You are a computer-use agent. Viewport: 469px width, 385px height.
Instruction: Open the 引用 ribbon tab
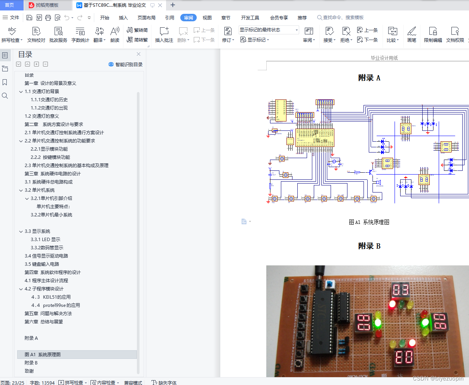(170, 18)
